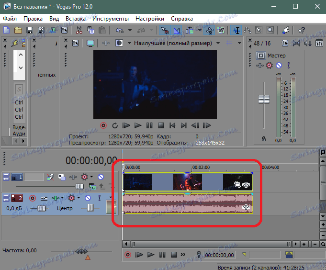Open the Правка menu
Viewport: 326px width, 270px height.
coord(33,19)
